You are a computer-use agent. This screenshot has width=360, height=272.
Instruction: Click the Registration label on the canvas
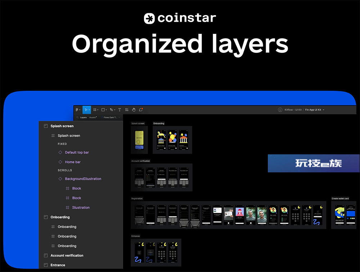pos(137,199)
